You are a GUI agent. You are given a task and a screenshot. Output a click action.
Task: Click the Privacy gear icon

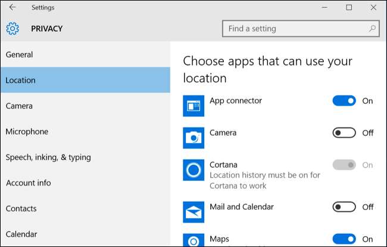[13, 29]
